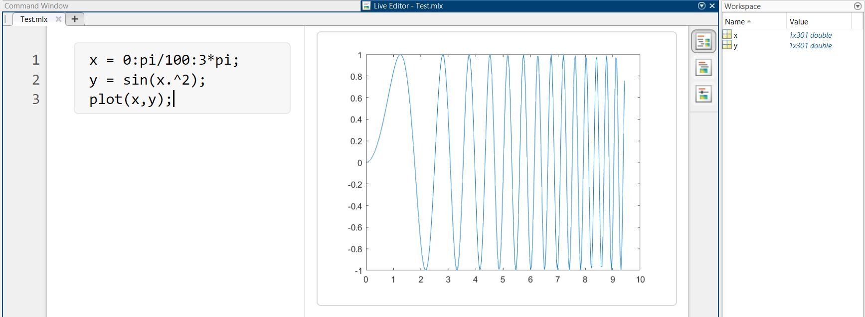865x317 pixels.
Task: Select hide code view icon
Action: (703, 94)
